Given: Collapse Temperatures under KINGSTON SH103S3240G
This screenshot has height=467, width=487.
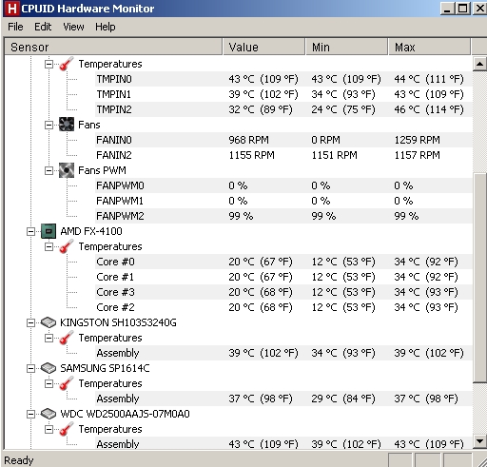Looking at the screenshot, I should [49, 338].
